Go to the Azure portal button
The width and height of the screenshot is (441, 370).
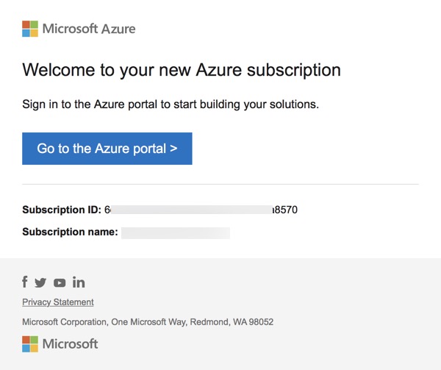tap(107, 149)
